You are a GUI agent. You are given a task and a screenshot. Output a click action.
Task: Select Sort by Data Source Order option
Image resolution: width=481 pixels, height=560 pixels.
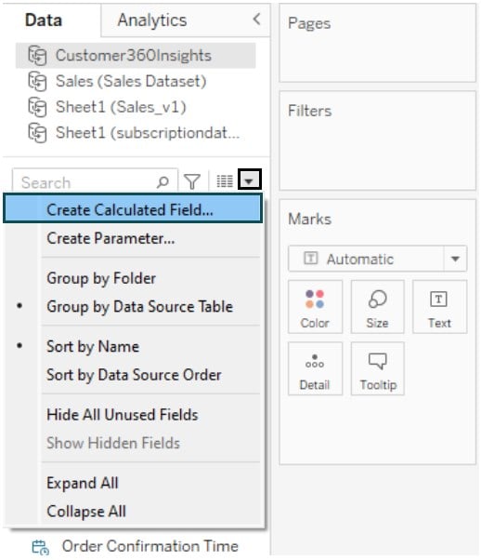[133, 375]
